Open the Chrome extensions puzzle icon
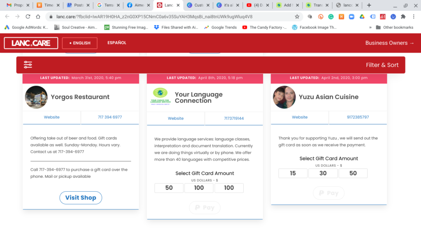The height and width of the screenshot is (237, 421). pos(403,16)
